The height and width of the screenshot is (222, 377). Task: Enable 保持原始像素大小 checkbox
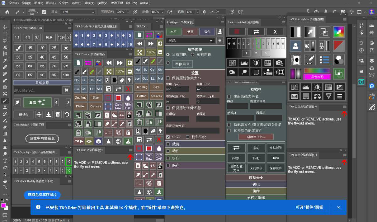click(x=168, y=78)
